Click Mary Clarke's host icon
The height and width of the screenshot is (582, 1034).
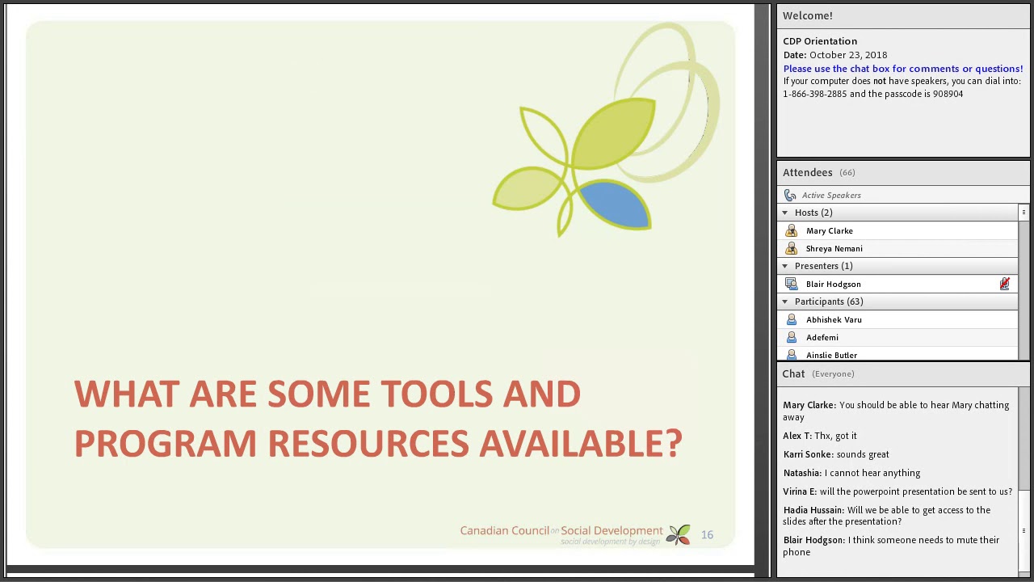coord(791,230)
